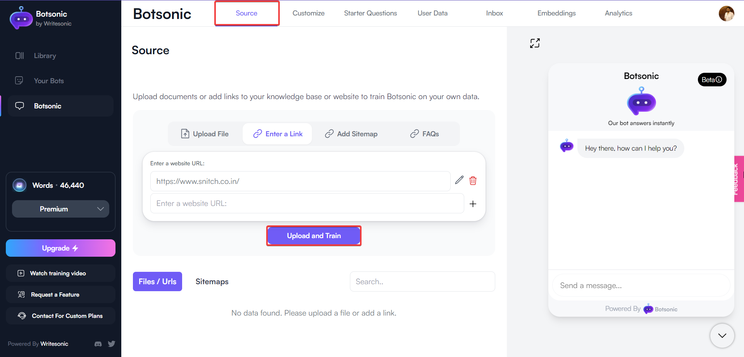This screenshot has width=744, height=357.
Task: Collapse the chat widget with chevron button
Action: click(x=722, y=336)
